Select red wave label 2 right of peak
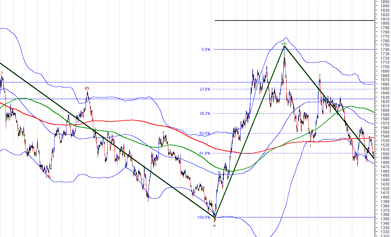 point(319,76)
